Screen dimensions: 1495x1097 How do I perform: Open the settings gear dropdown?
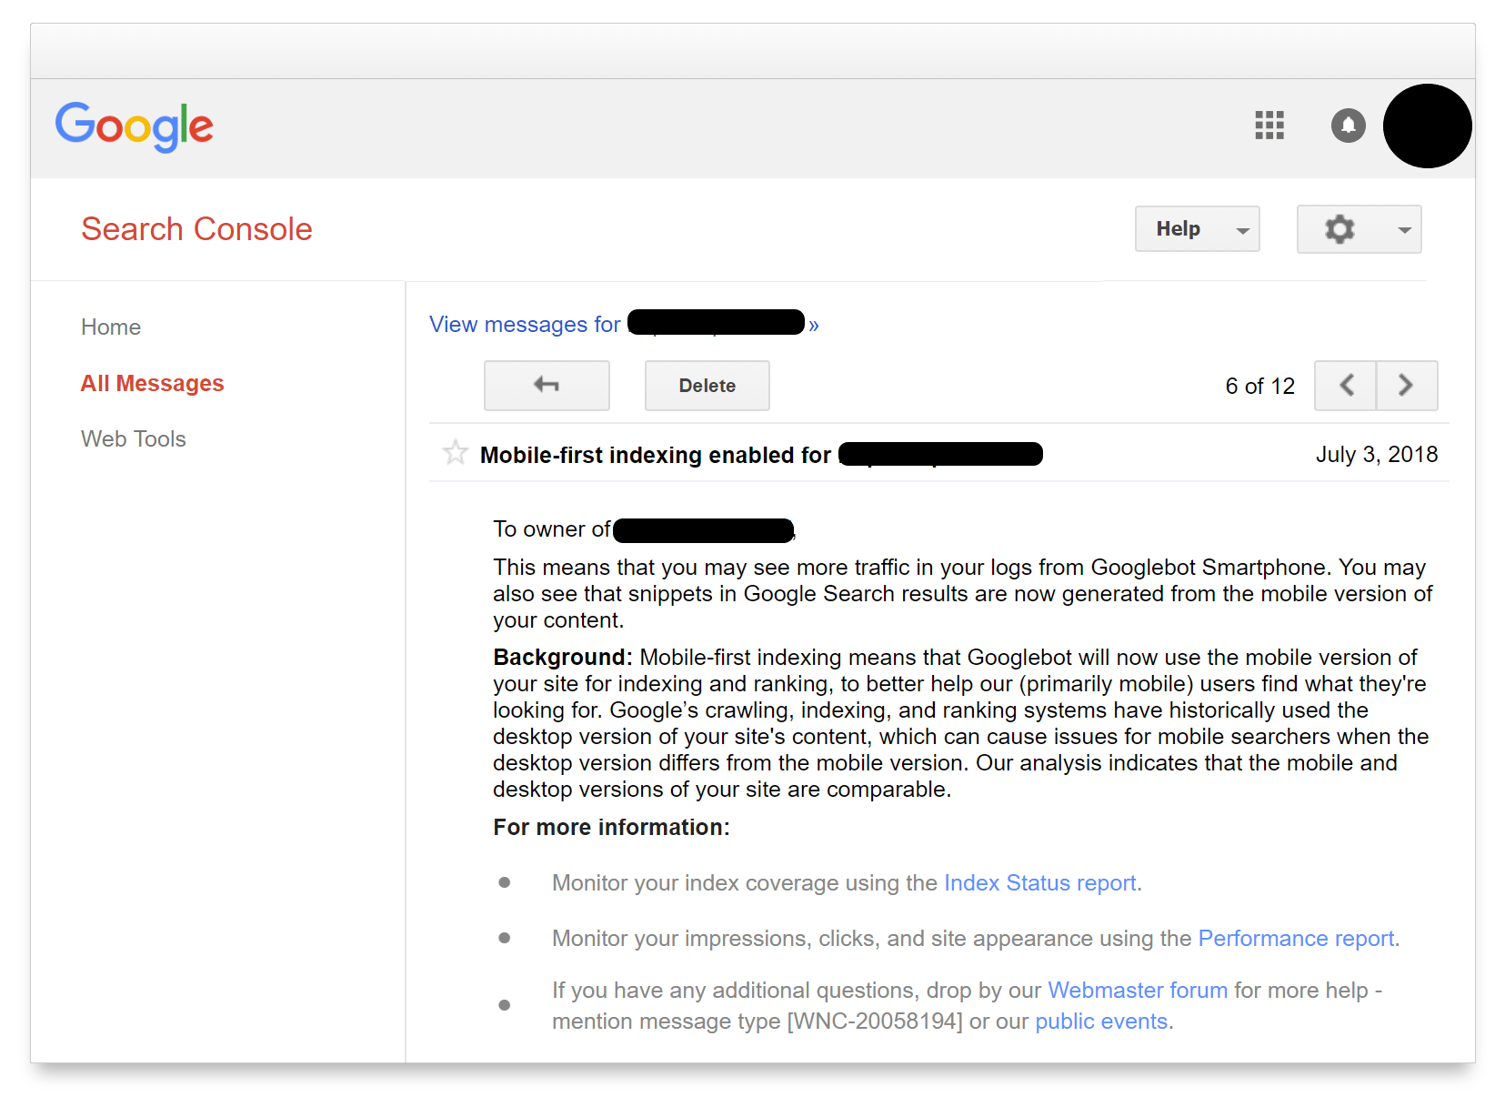[1359, 229]
